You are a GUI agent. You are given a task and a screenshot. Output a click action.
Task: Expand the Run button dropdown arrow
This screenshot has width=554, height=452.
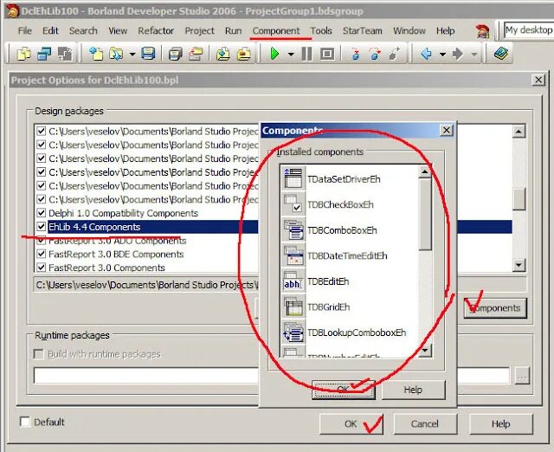point(291,54)
